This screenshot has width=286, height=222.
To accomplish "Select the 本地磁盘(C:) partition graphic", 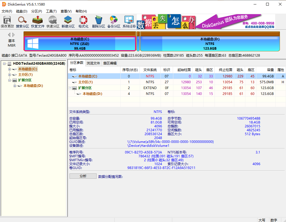I will click(79, 42).
